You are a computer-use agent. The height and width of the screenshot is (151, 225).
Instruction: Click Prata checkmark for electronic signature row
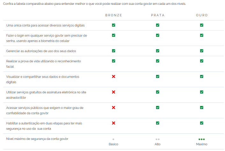[x=158, y=92]
